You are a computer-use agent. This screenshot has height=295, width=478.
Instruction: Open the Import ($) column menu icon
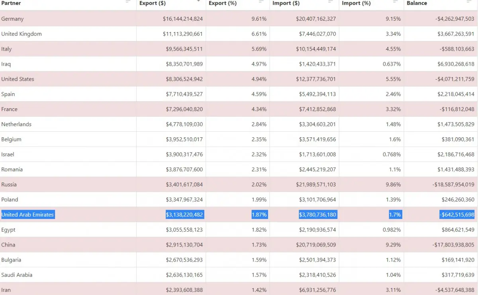[331, 2]
